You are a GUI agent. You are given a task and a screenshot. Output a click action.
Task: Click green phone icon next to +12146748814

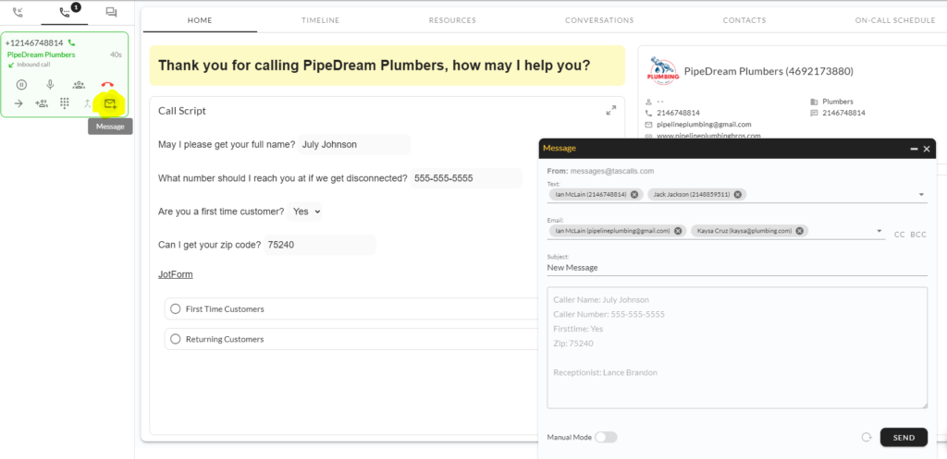click(72, 42)
